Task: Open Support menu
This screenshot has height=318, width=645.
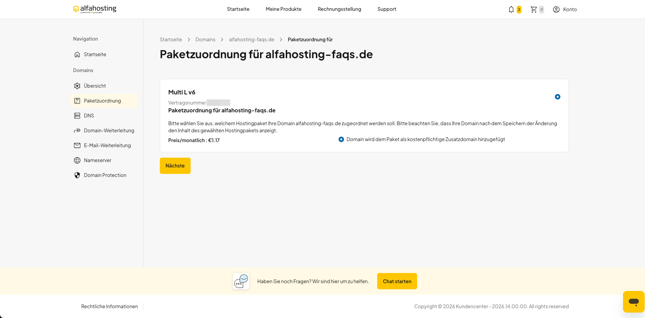Action: tap(387, 9)
